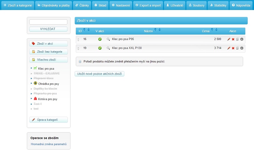Screen dimensions: 254x151
Task: Click the search text field in sidebar
Action: tap(48, 22)
